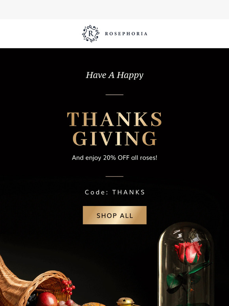Click the red berries cluster on basket
The width and height of the screenshot is (229, 306).
[68, 287]
